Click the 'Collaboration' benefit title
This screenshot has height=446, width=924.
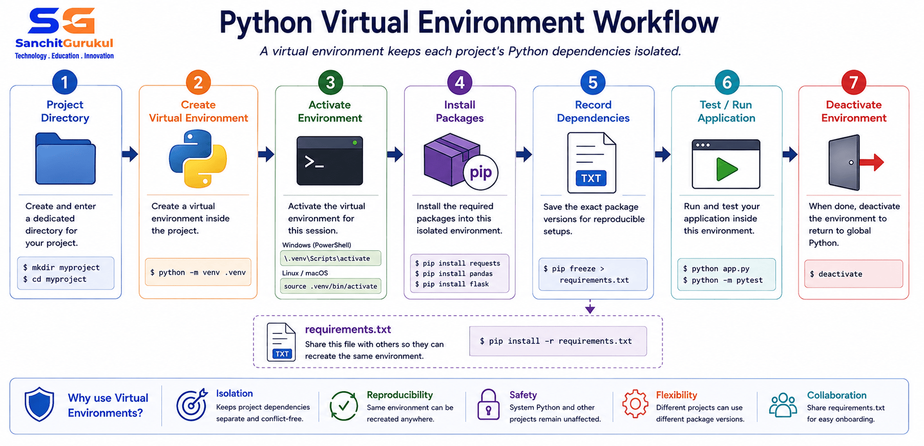[836, 395]
